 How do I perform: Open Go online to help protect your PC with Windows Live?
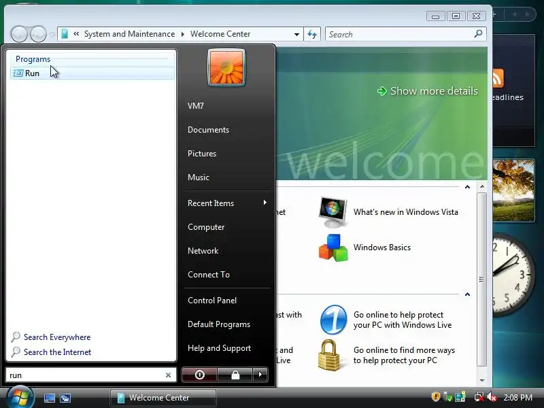(x=386, y=320)
